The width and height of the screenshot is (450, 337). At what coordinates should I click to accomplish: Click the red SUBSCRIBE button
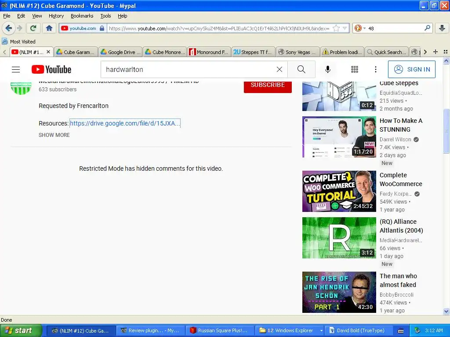[268, 86]
